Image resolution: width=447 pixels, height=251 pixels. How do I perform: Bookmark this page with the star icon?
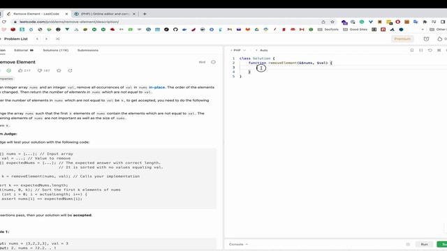coord(332,22)
